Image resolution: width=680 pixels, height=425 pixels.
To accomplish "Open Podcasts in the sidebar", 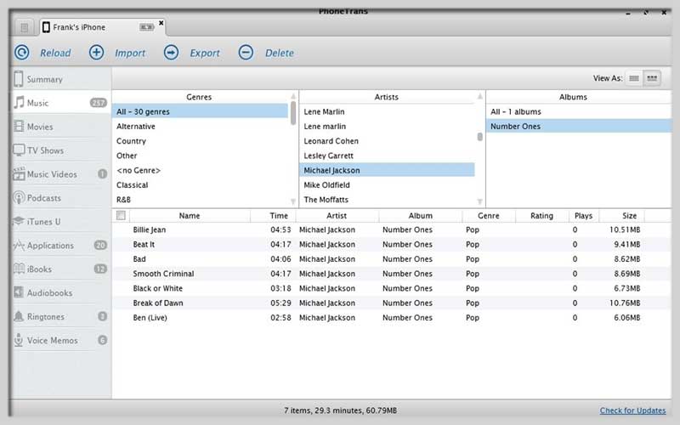I will click(x=60, y=198).
